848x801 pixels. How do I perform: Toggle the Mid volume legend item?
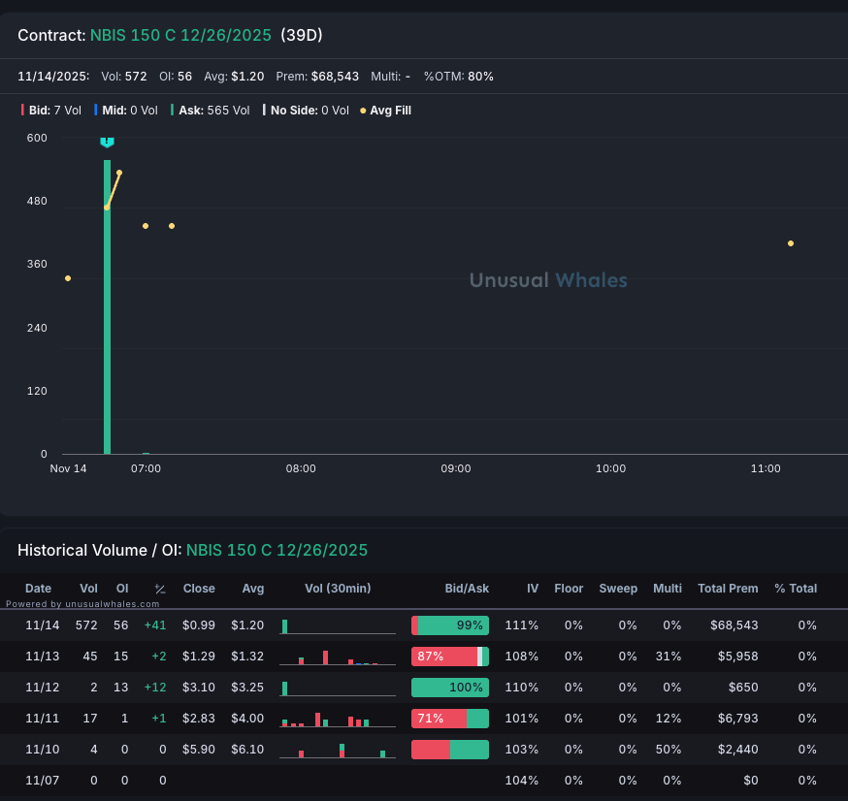pos(126,111)
